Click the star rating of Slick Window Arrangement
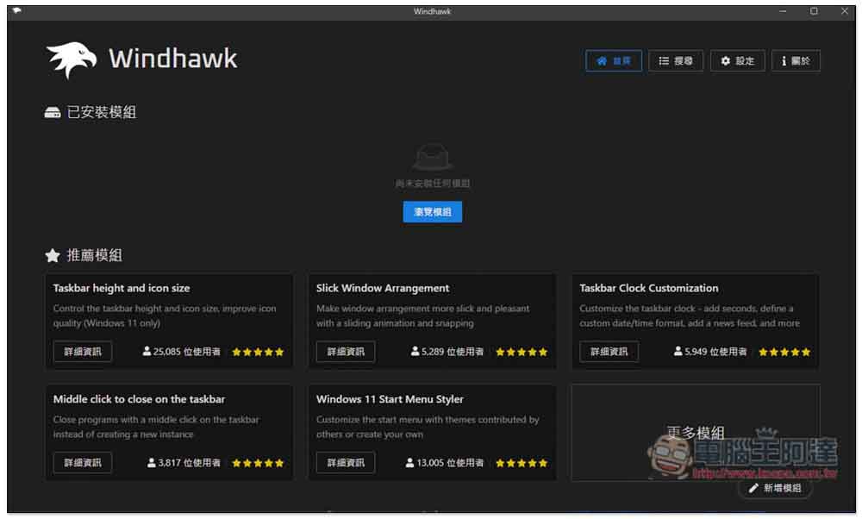Image resolution: width=862 pixels, height=519 pixels. [522, 353]
